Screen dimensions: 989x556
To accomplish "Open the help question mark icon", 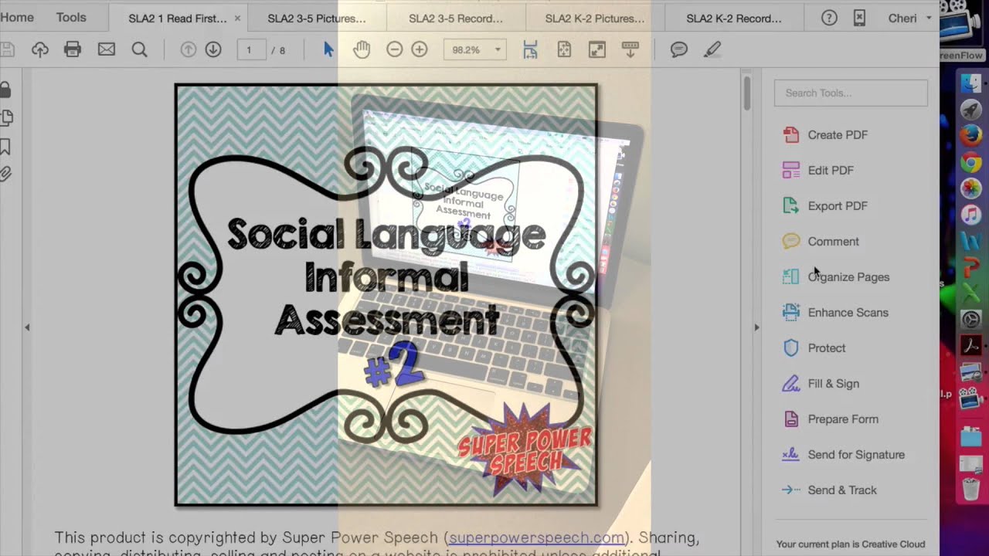I will pyautogui.click(x=829, y=18).
